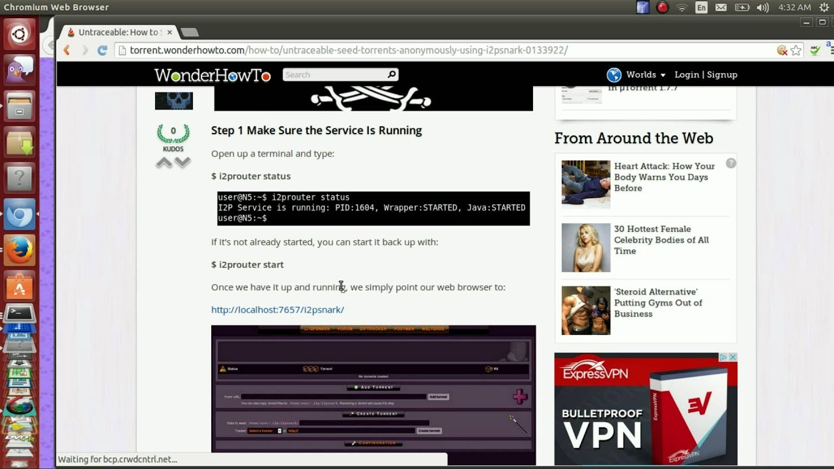Open the 4:32 AM clock menu
This screenshot has height=469, width=834.
point(794,8)
